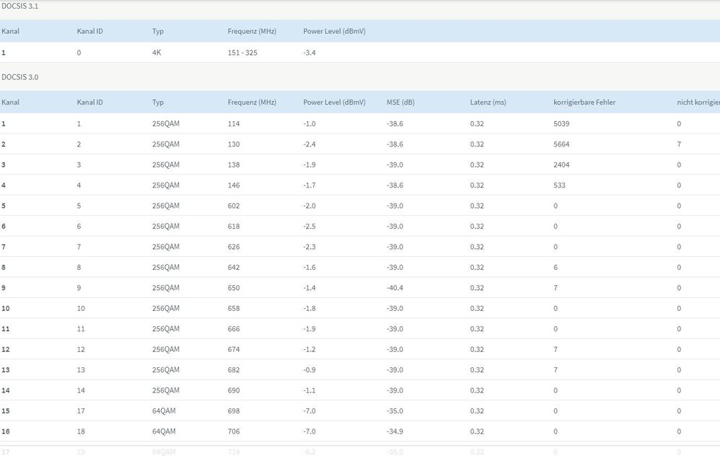
Task: Click the DOCSIS 3.0 section heading
Action: pyautogui.click(x=19, y=76)
